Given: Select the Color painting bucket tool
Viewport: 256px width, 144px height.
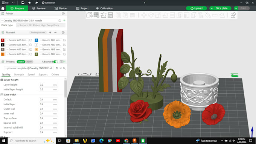Looking at the screenshot, I should 208,15.
